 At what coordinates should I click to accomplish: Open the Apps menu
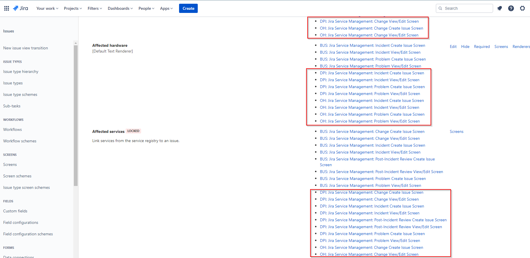(x=166, y=8)
